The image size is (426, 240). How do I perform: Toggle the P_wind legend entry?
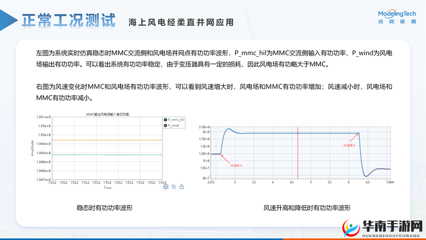pyautogui.click(x=172, y=125)
